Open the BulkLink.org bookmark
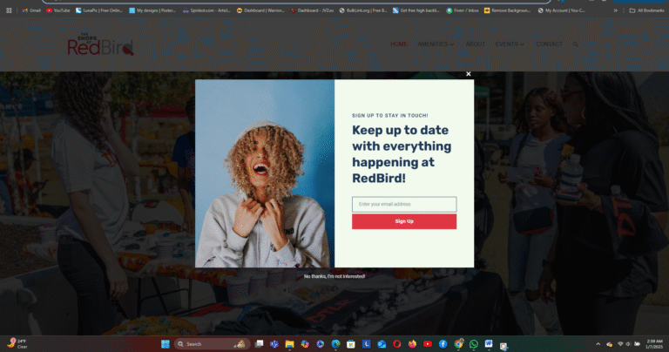This screenshot has height=352, width=669. [x=363, y=10]
